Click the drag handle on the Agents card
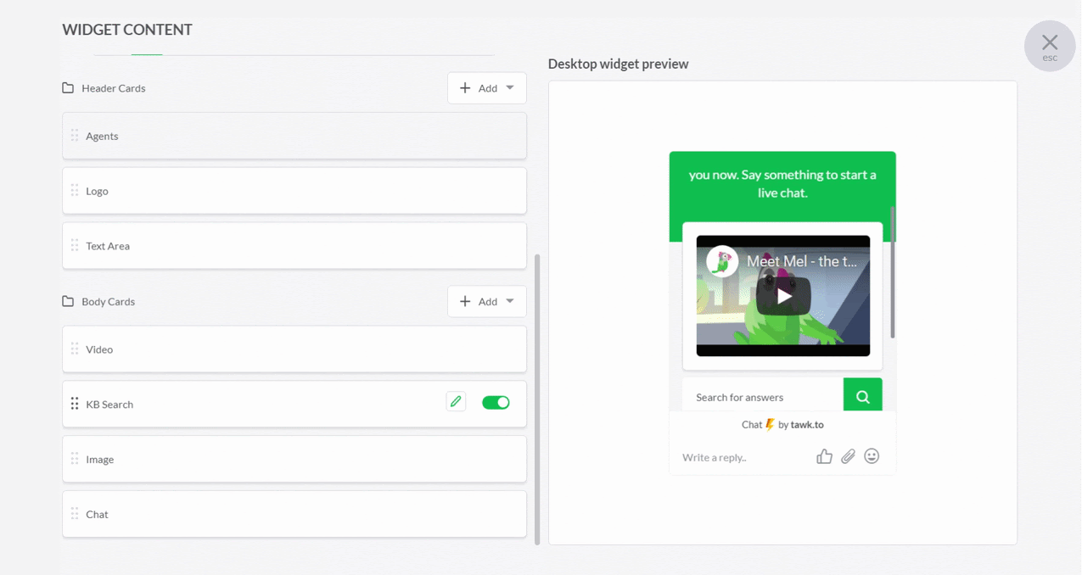Viewport: 1082px width, 575px height. click(75, 136)
